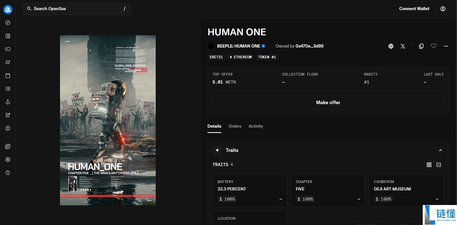Click the ETHEREUM chain chip

(x=240, y=57)
